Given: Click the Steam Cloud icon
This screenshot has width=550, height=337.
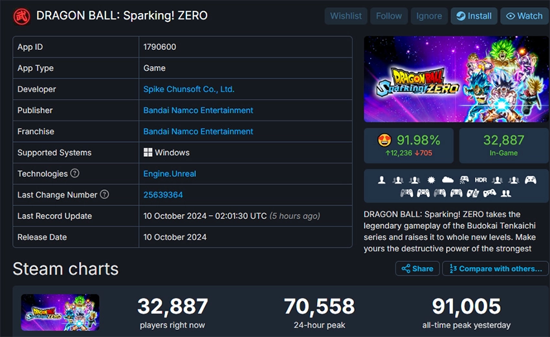Looking at the screenshot, I should pos(448,180).
